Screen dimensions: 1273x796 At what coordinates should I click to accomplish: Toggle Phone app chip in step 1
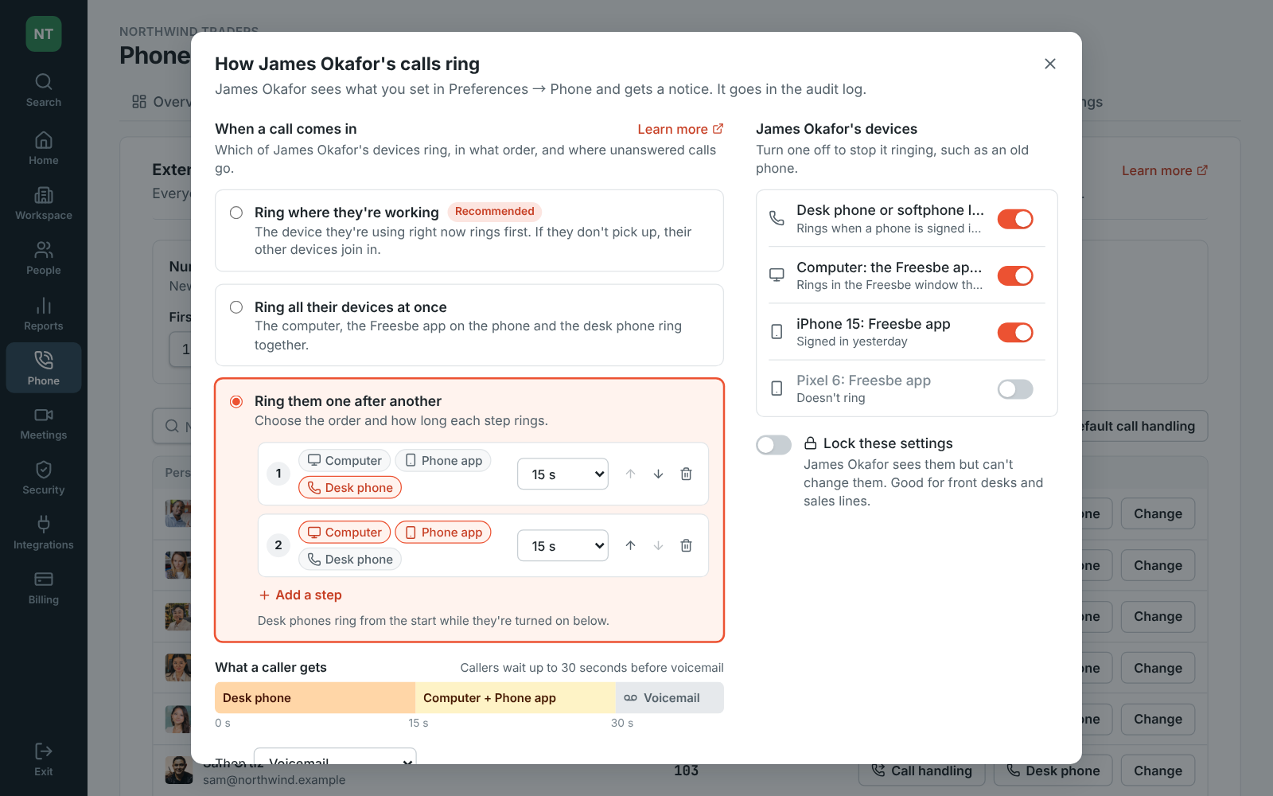coord(443,460)
